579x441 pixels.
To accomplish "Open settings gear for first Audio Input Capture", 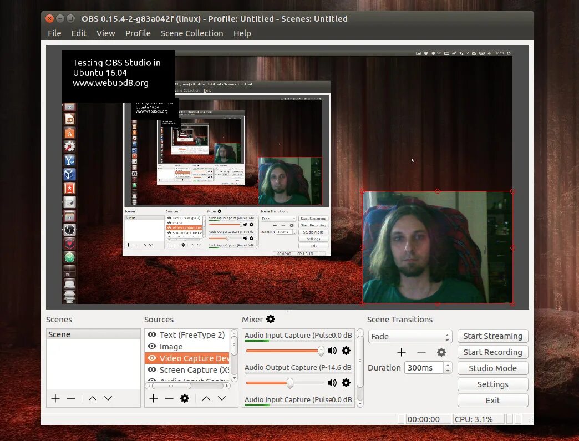I will (346, 351).
